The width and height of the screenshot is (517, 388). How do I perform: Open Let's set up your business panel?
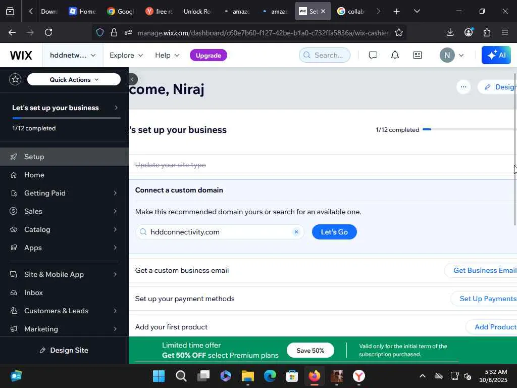point(65,108)
